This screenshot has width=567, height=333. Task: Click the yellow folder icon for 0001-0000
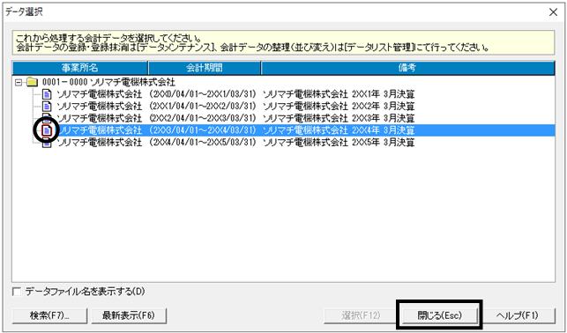pos(33,83)
